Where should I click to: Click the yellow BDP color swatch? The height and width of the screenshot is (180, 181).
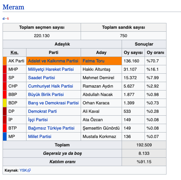pyautogui.click(x=5, y=103)
